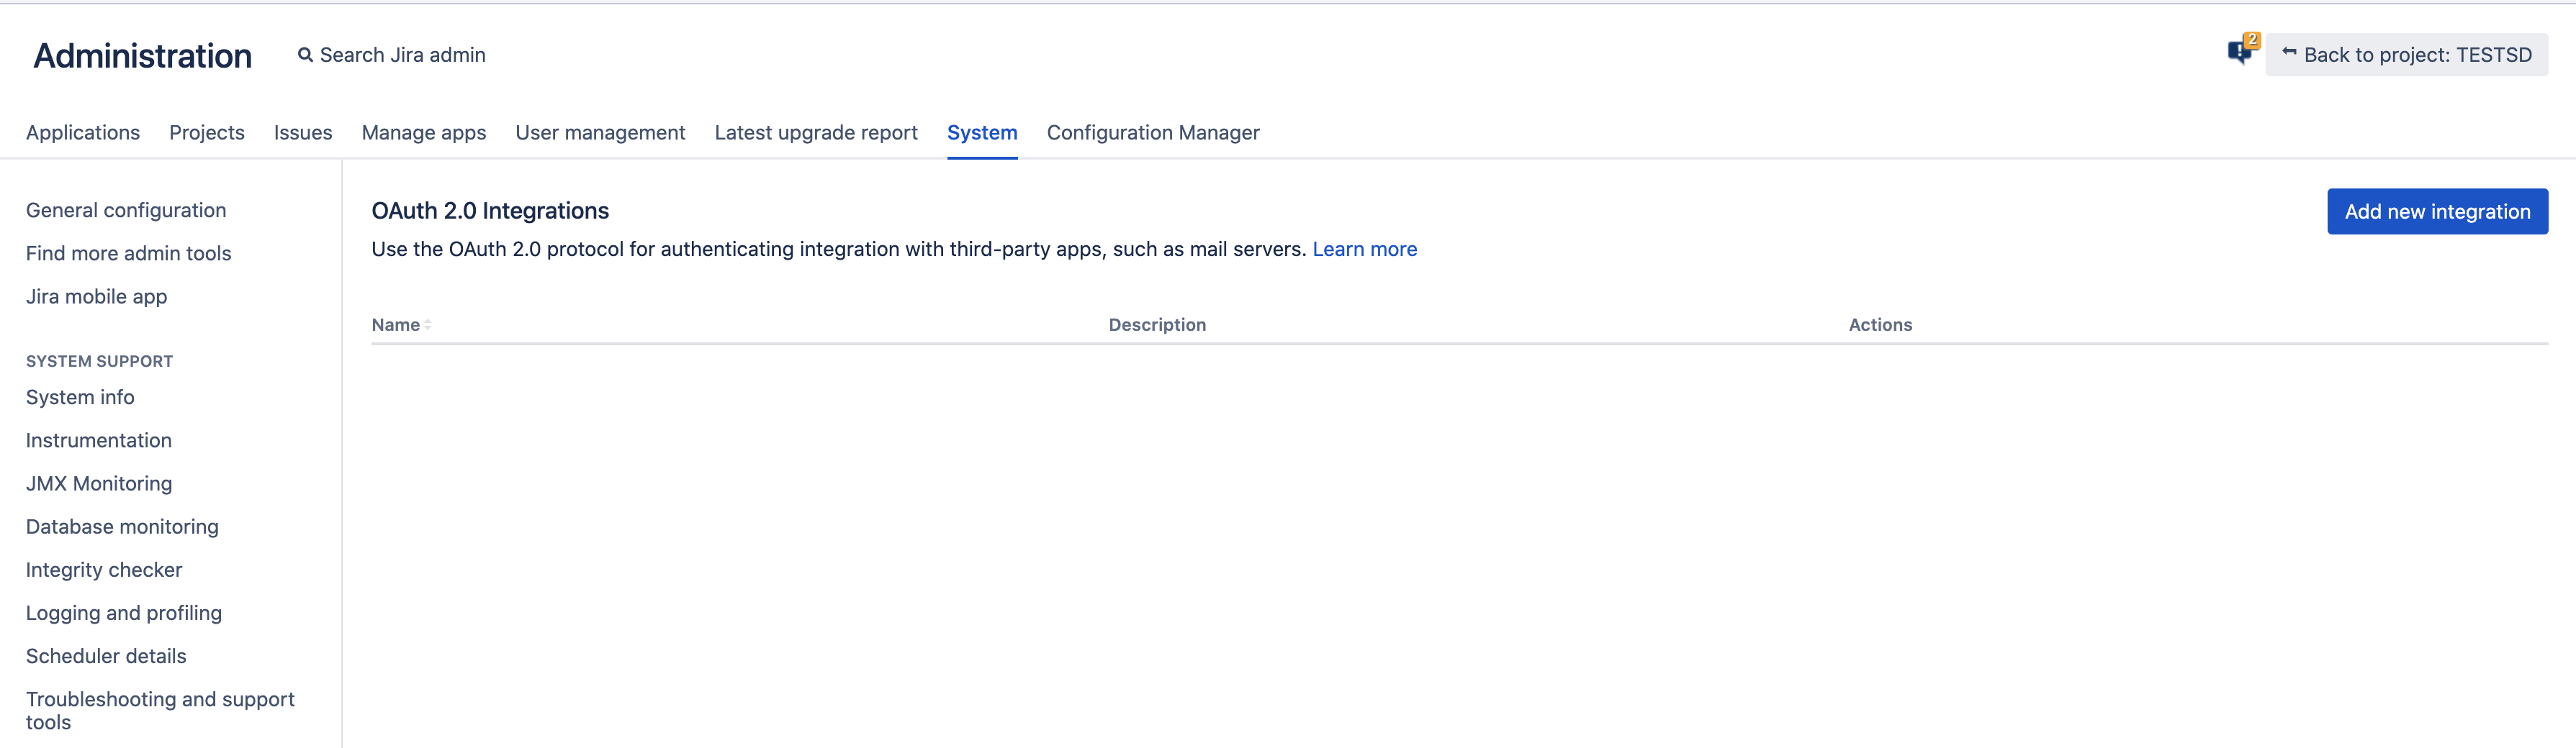Click the OAuth 2.0 Integrations heading
Image resolution: width=2576 pixels, height=748 pixels.
tap(490, 211)
